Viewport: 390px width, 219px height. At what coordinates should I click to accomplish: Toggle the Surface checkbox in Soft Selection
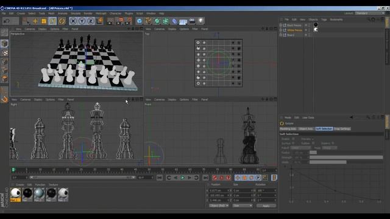293,144
